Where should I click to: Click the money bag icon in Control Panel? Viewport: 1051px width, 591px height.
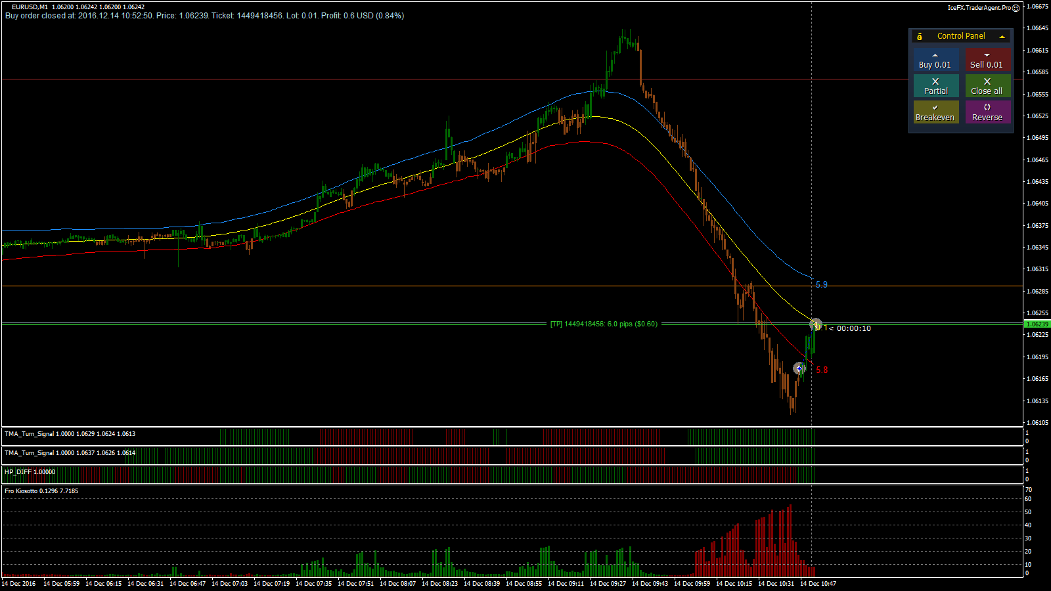[920, 36]
